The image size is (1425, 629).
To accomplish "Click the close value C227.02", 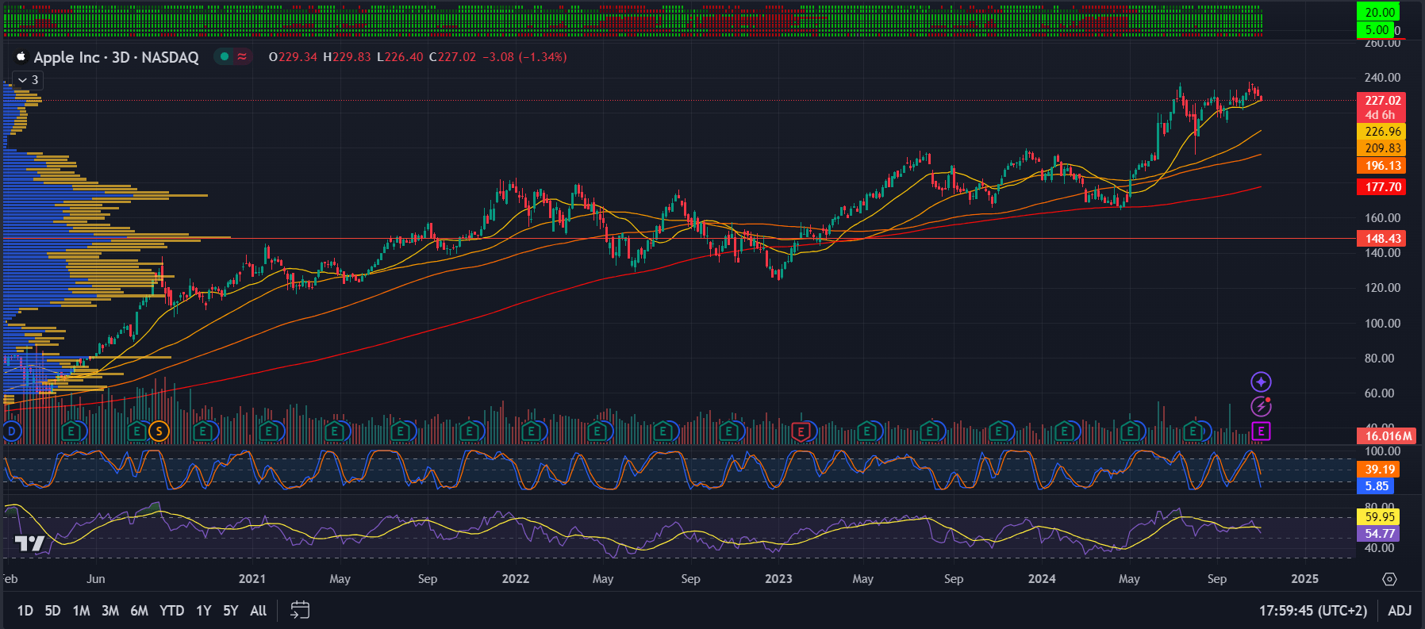I will pos(452,57).
